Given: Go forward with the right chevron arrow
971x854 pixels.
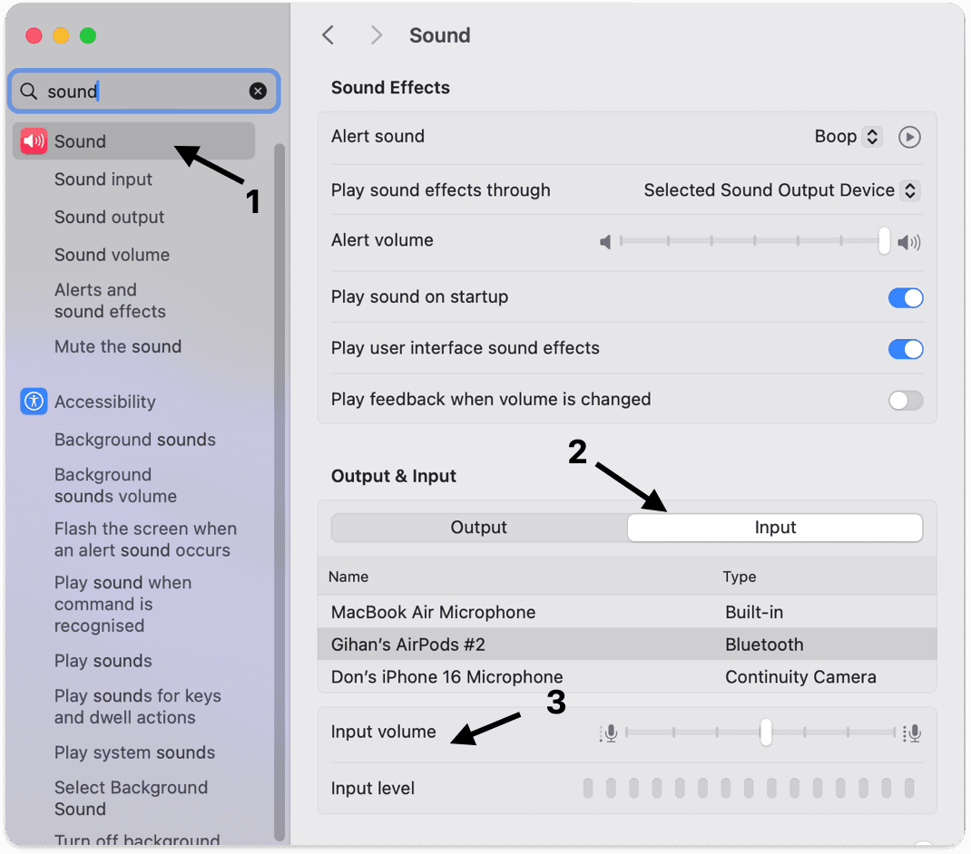Looking at the screenshot, I should click(376, 35).
